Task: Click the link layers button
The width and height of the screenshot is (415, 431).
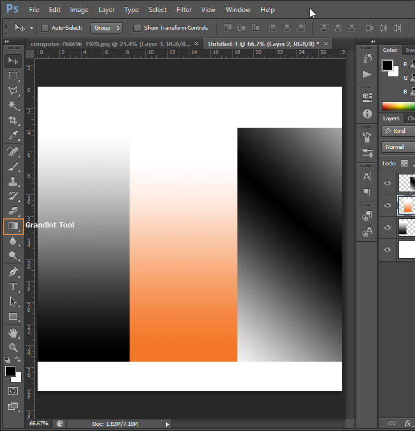Action: tap(392, 423)
